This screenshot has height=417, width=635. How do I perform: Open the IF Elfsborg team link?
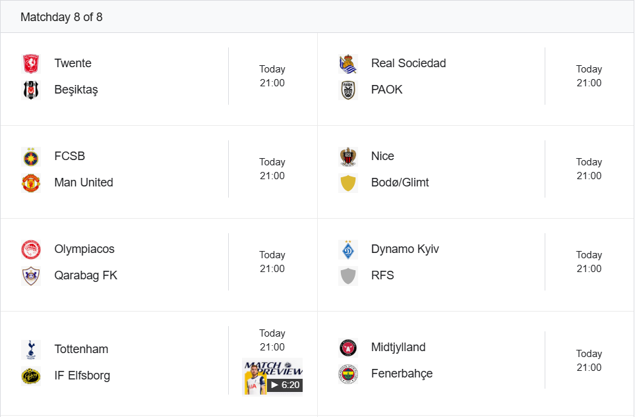[x=82, y=375]
